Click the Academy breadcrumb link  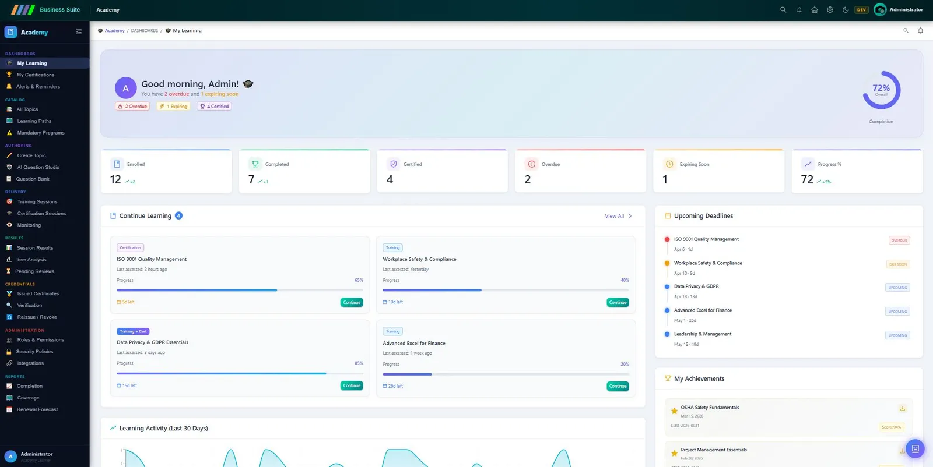[114, 31]
